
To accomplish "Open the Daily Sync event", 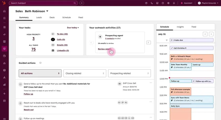I will [192, 106].
